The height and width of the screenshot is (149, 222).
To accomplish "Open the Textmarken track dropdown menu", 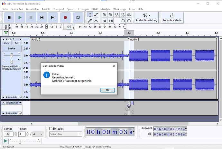I will pyautogui.click(x=20, y=103).
